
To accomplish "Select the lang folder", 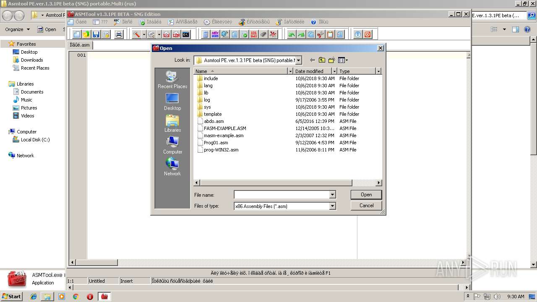I will pos(205,86).
